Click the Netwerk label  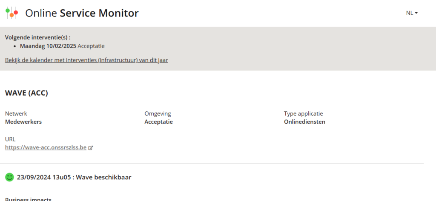click(16, 113)
